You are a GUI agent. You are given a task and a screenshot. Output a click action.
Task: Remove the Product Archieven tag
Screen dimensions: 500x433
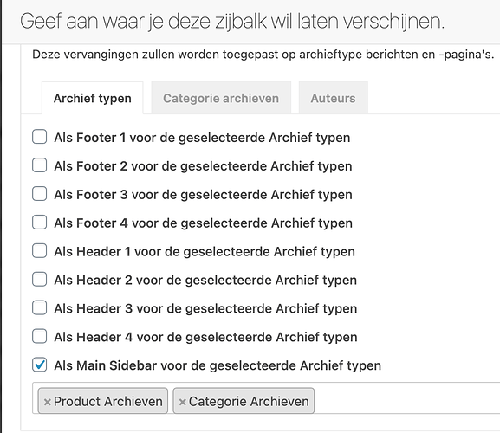(47, 402)
